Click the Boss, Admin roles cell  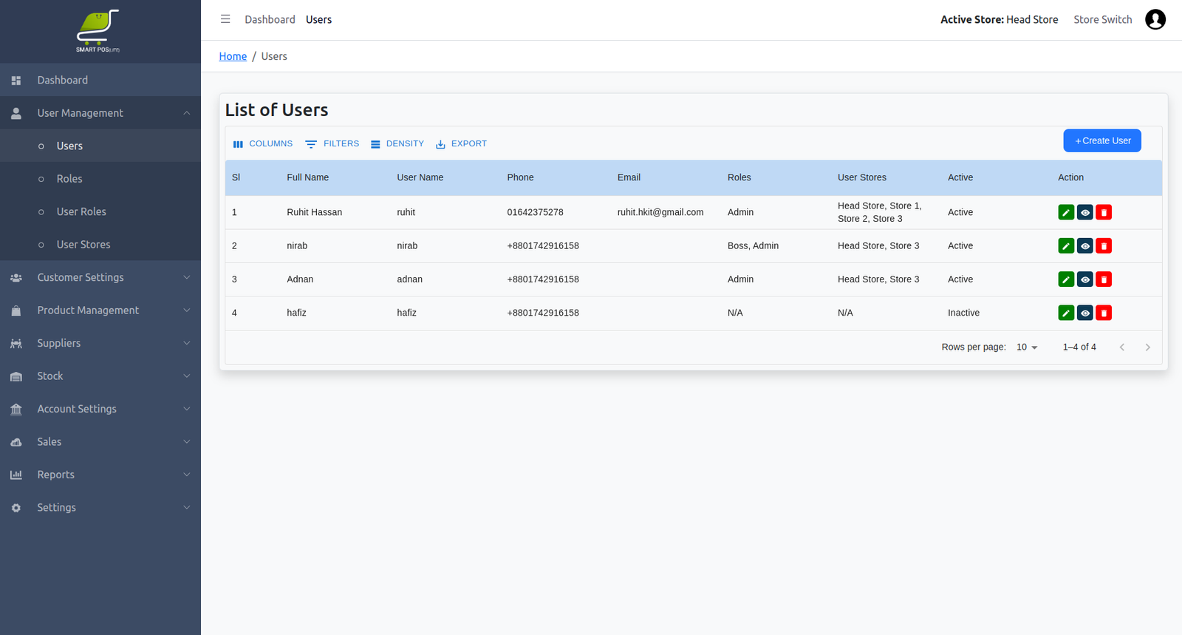pos(753,245)
